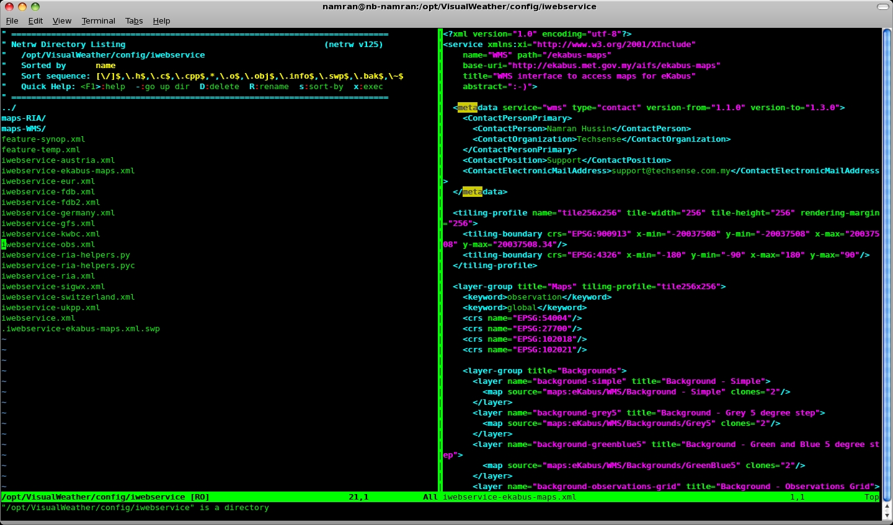Go up to parent directory ../

(9, 108)
